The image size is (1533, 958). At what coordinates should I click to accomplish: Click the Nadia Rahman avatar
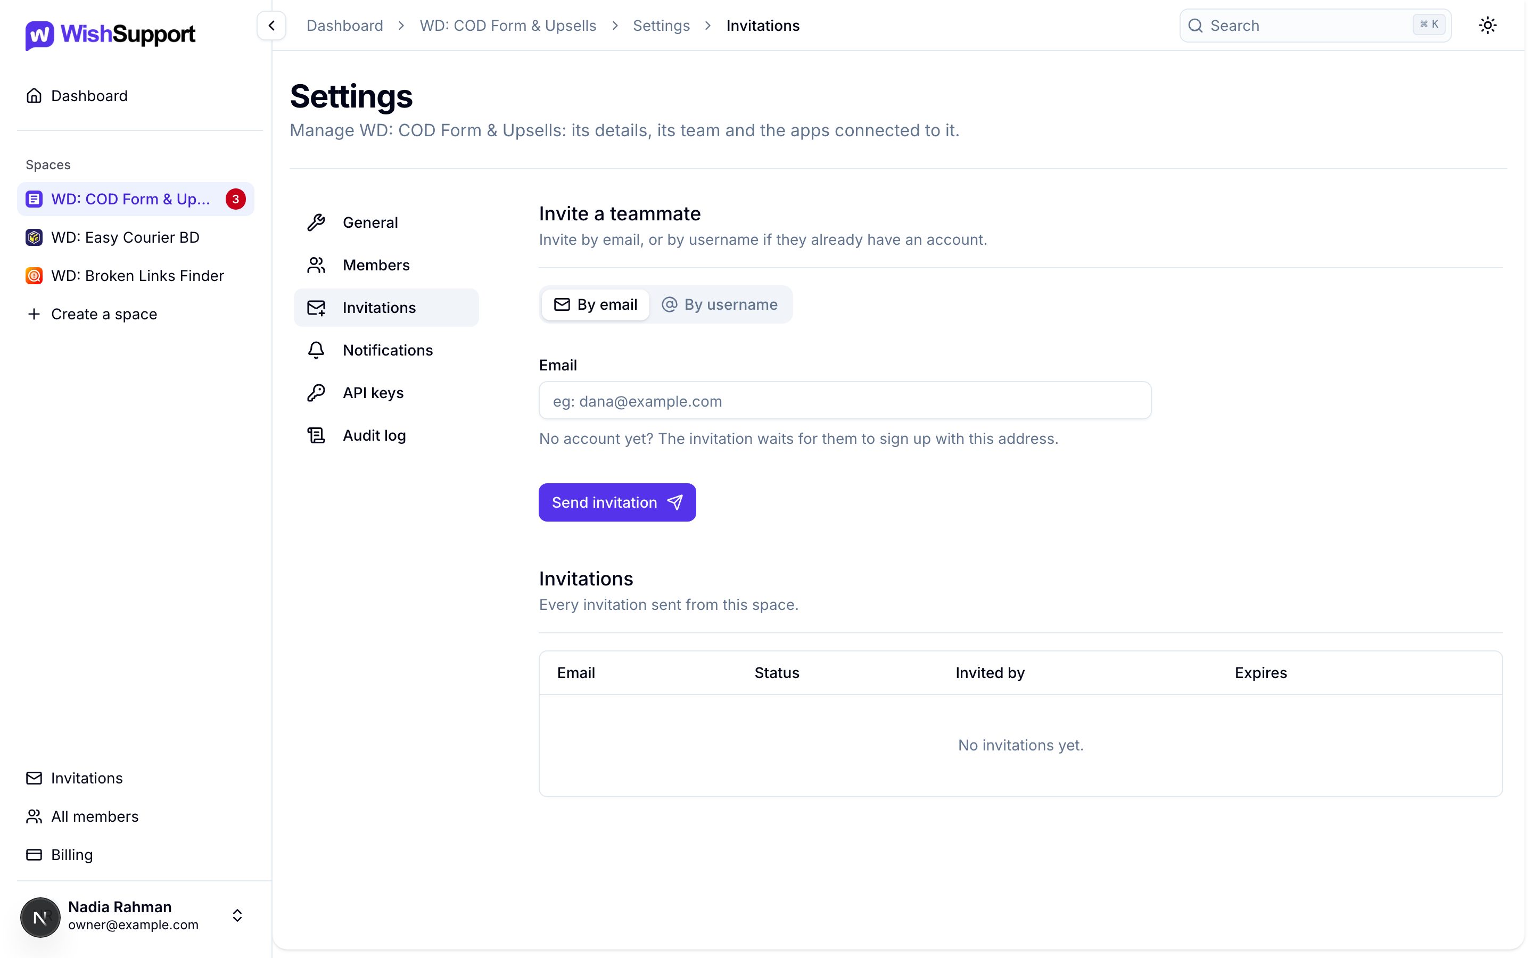click(40, 917)
